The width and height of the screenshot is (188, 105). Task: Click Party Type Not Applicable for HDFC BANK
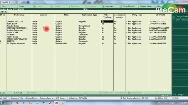135,24
